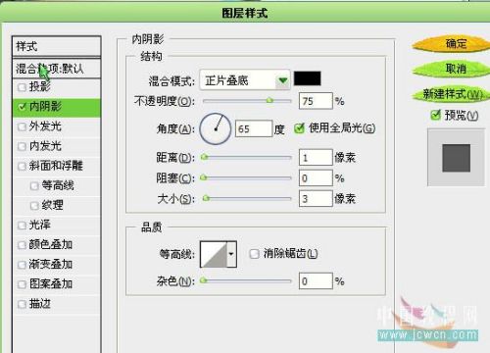Click the style preview thumbnail square
490x353 pixels.
(456, 158)
